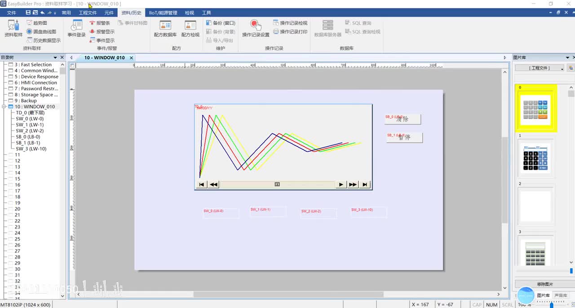
Task: Select 6 : HMI Connection tree row
Action: tap(35, 83)
